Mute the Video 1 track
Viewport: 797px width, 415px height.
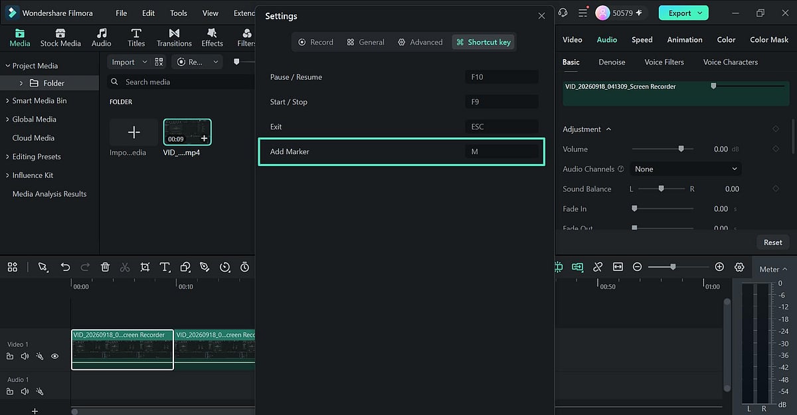pos(25,357)
